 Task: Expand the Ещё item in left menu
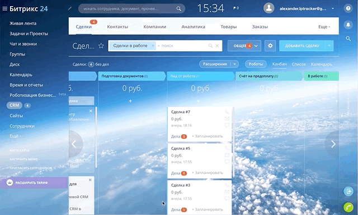pos(15,136)
